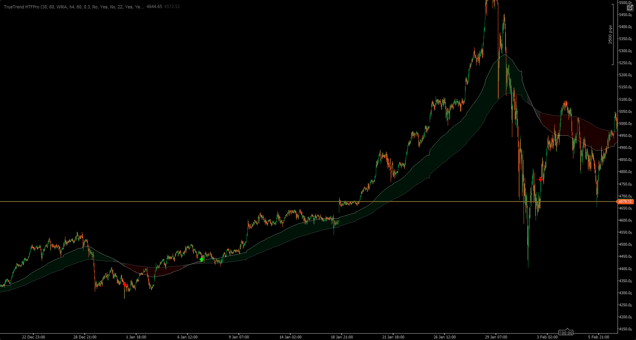The image size is (636, 340).
Task: Click the 4644.65 indicator value
Action: pos(154,7)
